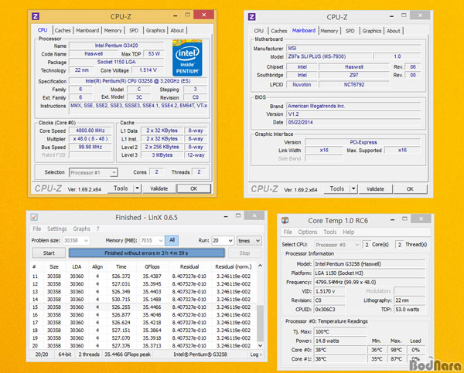Click the CPU-Z Specification field
Viewport: 464px width, 373px height.
pos(138,81)
